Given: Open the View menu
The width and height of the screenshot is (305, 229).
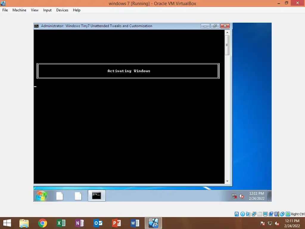Looking at the screenshot, I should [x=35, y=10].
